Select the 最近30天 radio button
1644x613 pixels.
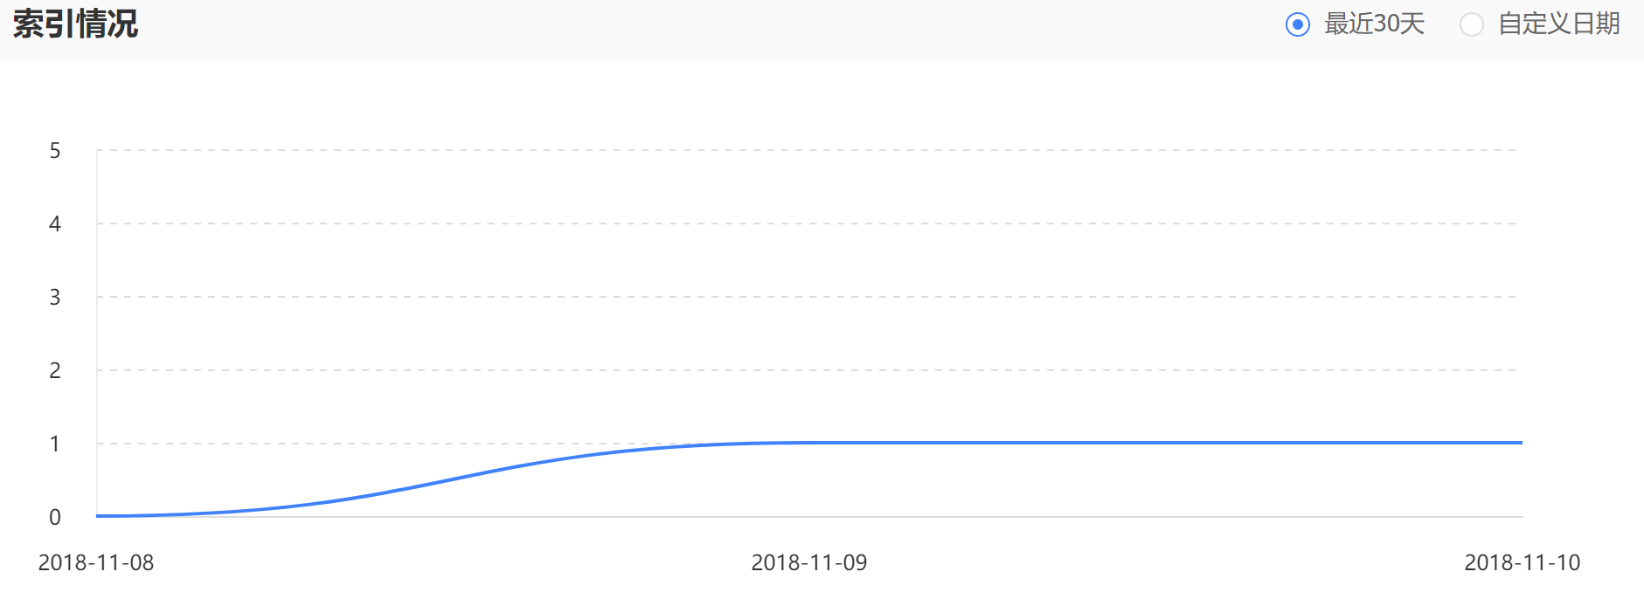pyautogui.click(x=1298, y=24)
